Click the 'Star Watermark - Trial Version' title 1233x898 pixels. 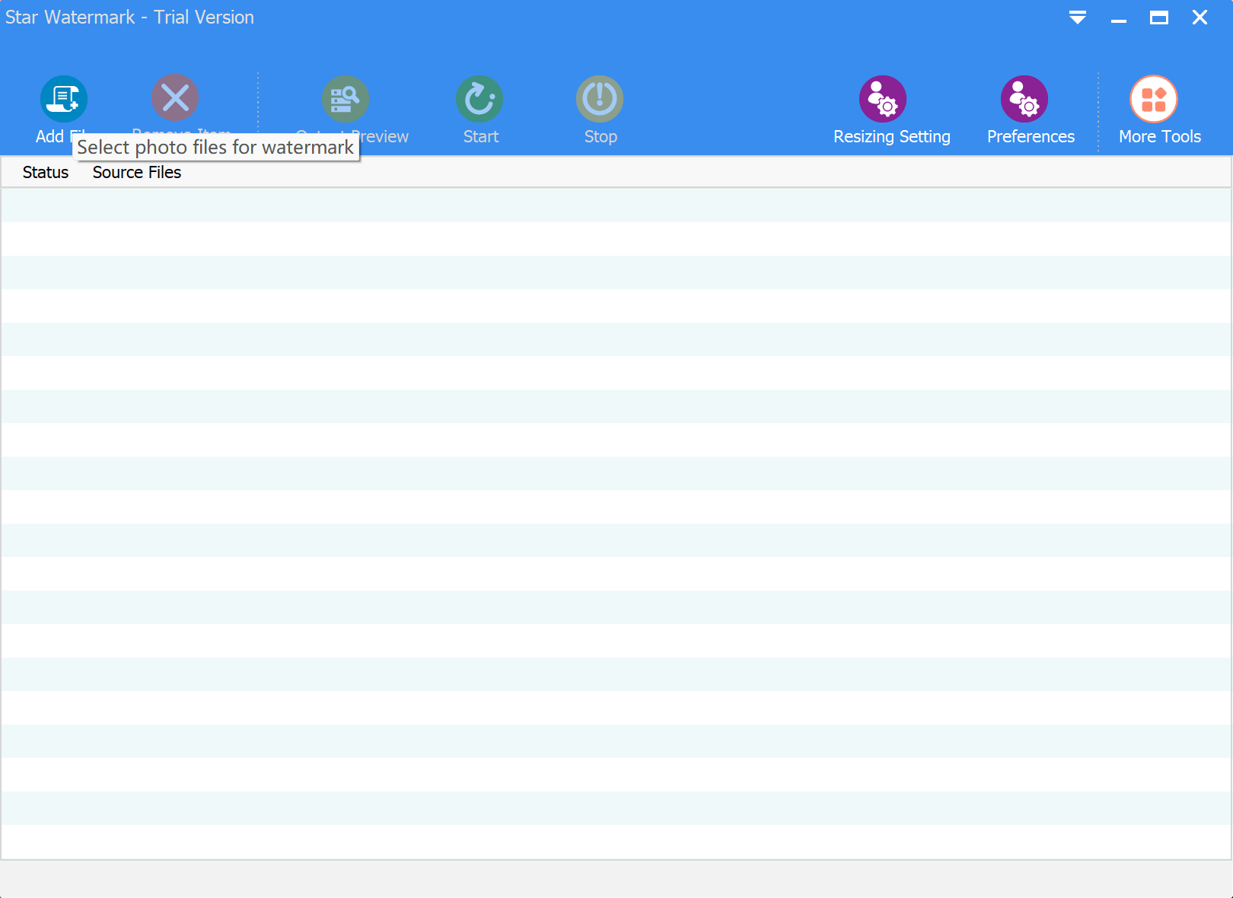[129, 17]
